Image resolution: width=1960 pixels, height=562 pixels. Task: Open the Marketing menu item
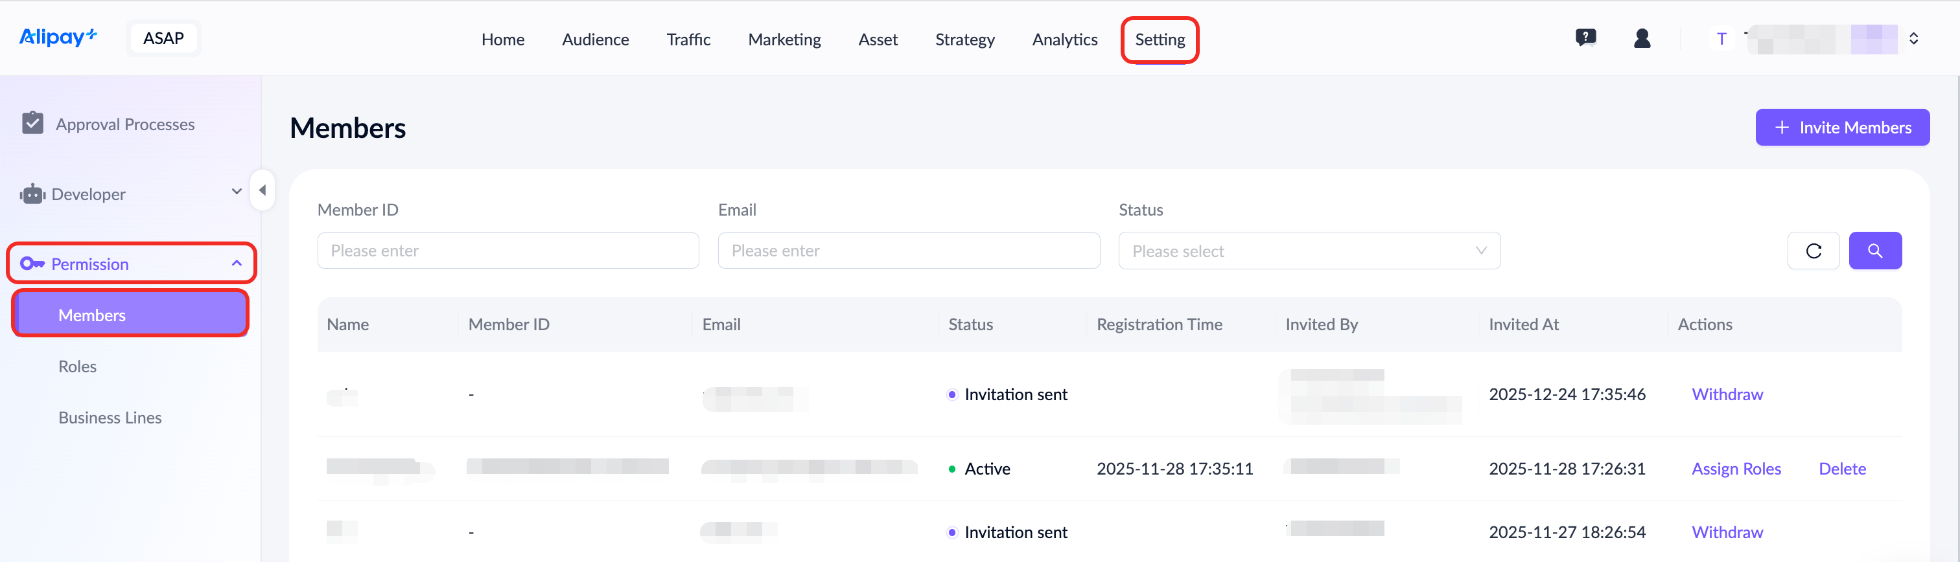(x=784, y=39)
